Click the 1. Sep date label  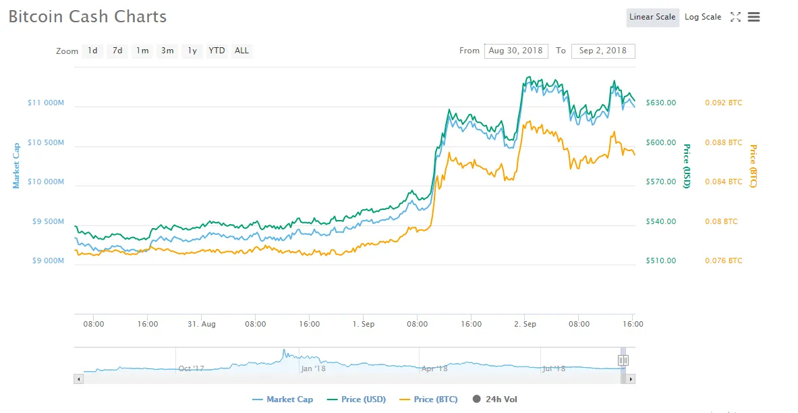click(x=364, y=324)
